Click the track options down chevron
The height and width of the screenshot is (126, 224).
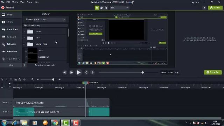tap(9, 87)
